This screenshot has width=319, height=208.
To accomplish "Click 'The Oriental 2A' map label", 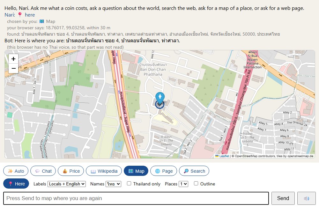I will click(x=297, y=124).
